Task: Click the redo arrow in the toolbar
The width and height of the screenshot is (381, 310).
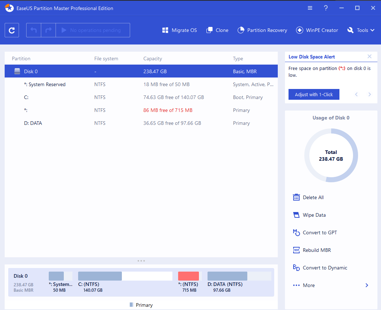Action: point(48,30)
